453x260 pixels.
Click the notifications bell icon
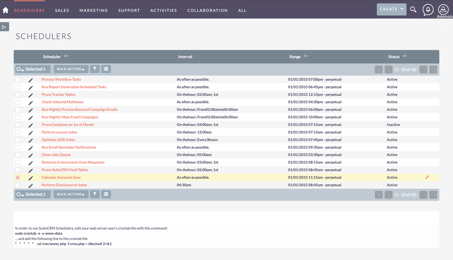[x=428, y=9]
